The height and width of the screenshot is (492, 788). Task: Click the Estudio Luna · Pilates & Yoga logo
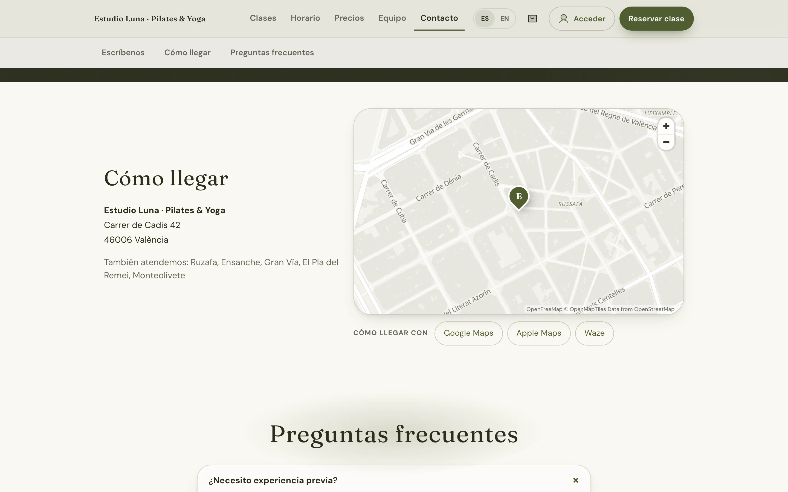tap(150, 19)
